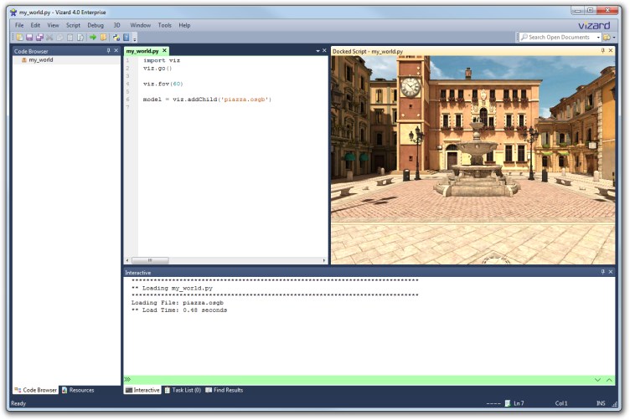Image resolution: width=630 pixels, height=420 pixels.
Task: Select my_world in Code Browser tree
Action: (x=40, y=60)
